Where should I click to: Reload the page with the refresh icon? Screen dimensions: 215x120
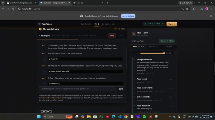13,9
